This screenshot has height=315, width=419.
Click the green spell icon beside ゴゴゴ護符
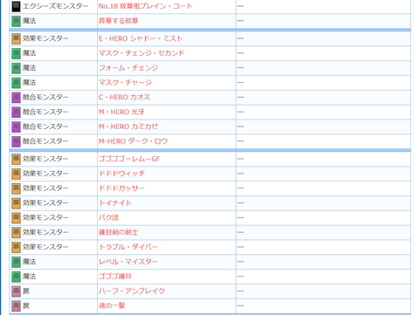point(16,277)
